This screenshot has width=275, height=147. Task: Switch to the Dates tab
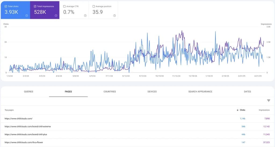pos(247,92)
